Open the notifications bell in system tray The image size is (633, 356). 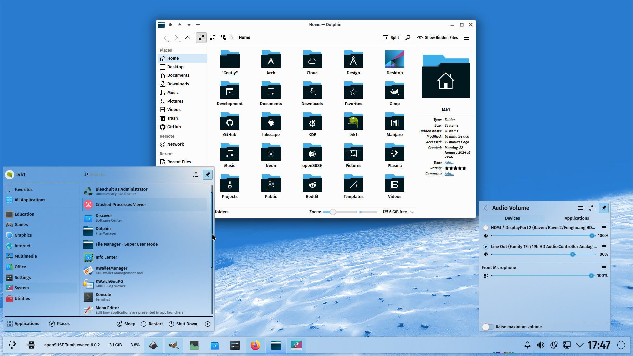pyautogui.click(x=527, y=345)
